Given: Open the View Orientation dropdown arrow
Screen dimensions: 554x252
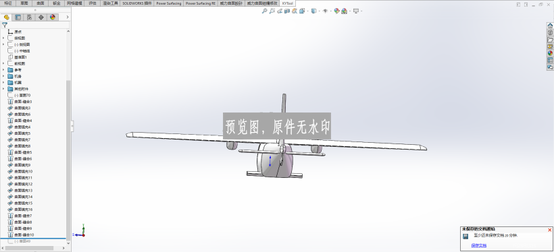Looking at the screenshot, I should [x=307, y=11].
